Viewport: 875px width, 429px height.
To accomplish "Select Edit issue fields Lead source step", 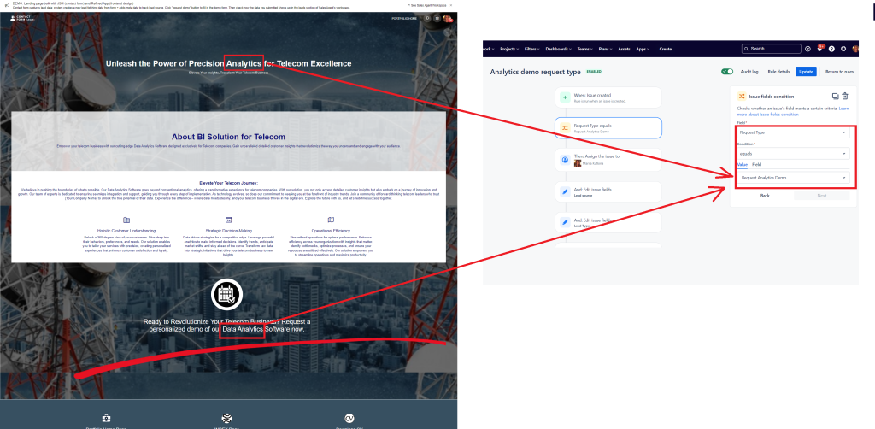I will coord(608,191).
